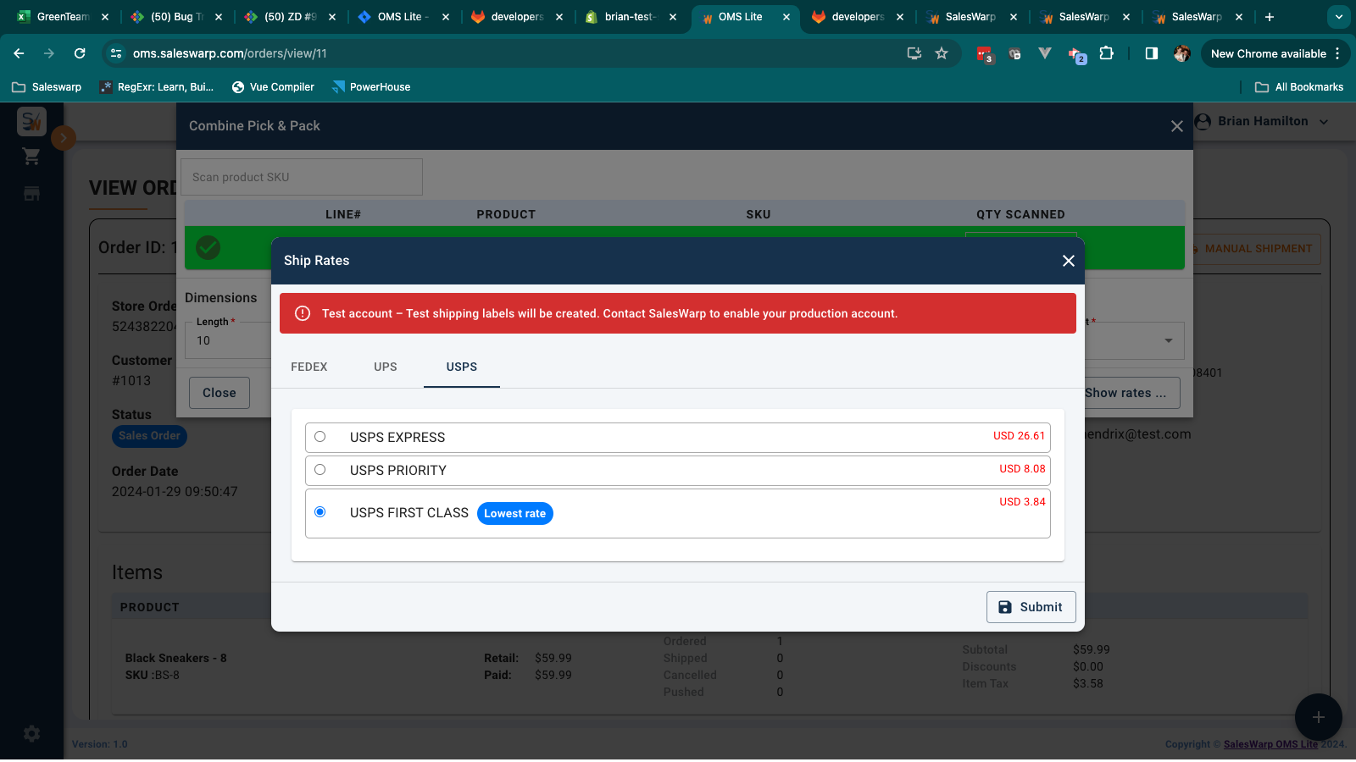Open the USPS rates tab
Image resolution: width=1356 pixels, height=762 pixels.
(x=462, y=367)
